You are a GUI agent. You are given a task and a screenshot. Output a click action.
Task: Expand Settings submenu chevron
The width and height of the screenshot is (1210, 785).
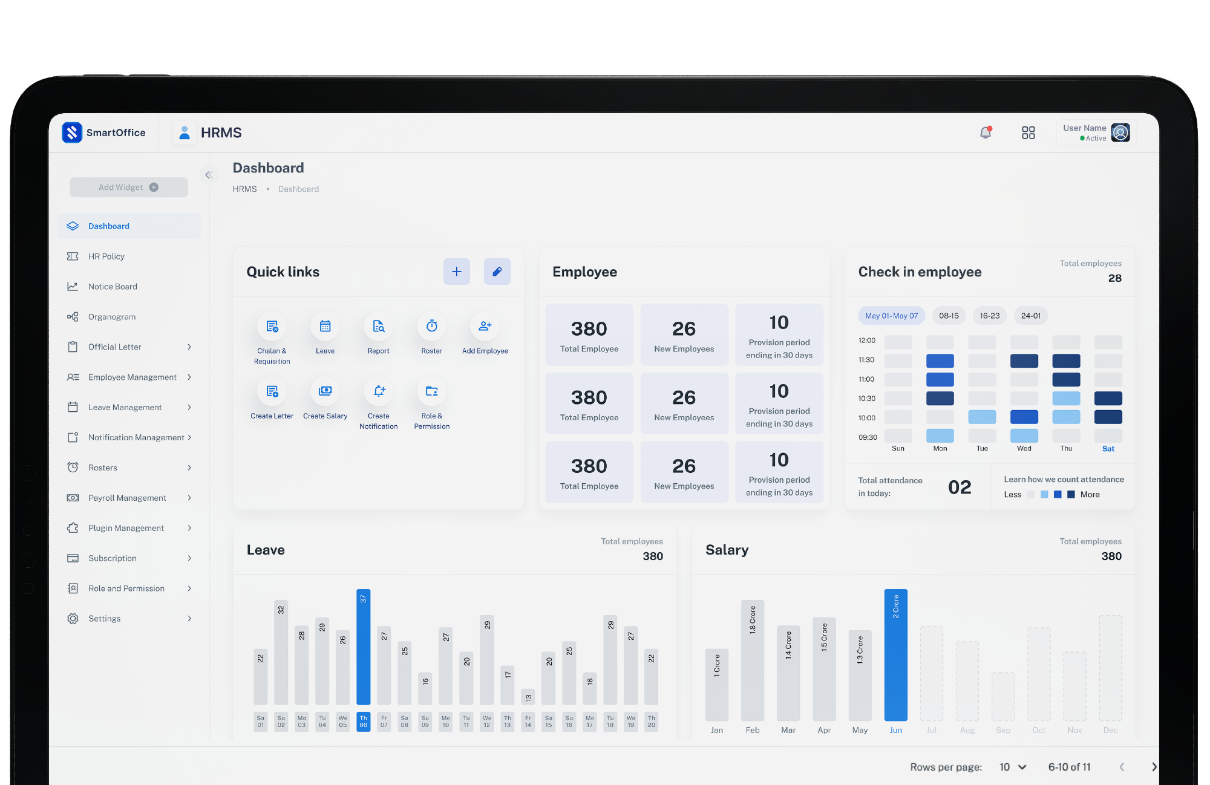click(189, 618)
